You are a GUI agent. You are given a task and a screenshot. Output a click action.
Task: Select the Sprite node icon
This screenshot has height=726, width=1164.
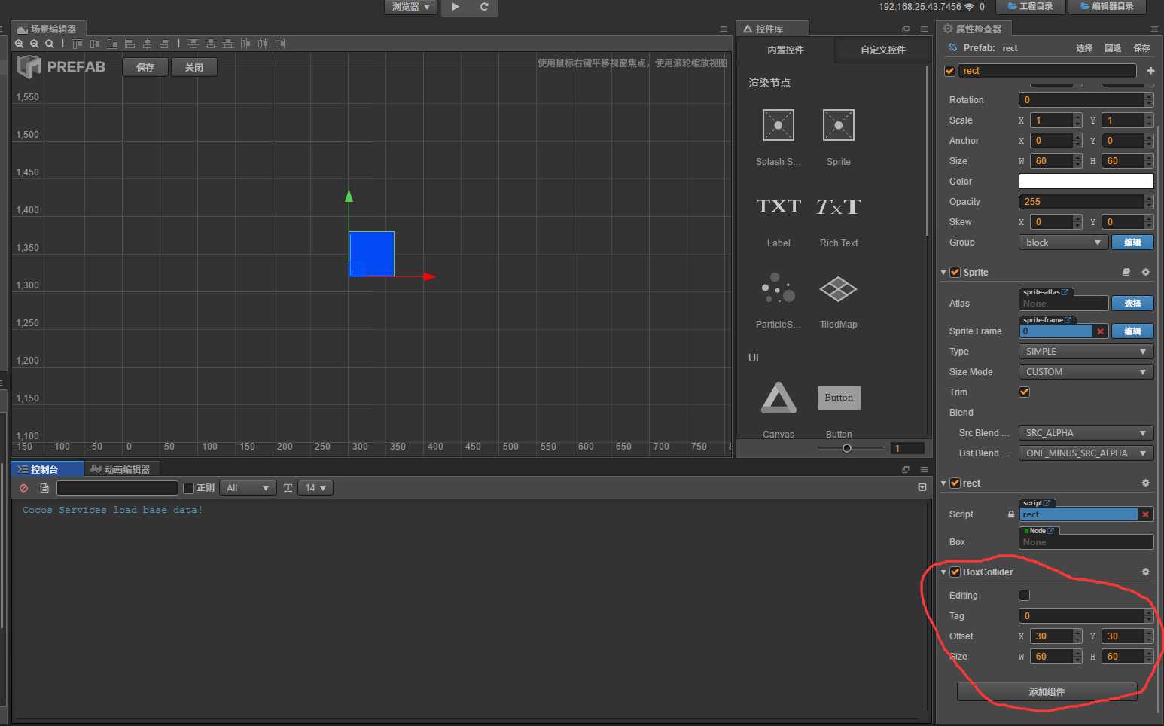pos(838,125)
